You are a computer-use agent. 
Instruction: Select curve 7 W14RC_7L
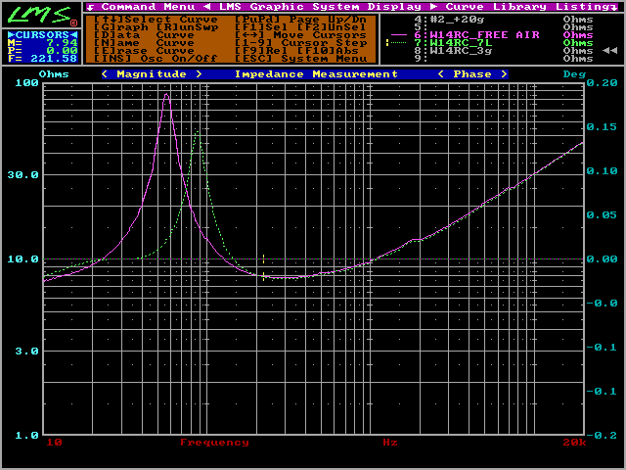click(503, 43)
